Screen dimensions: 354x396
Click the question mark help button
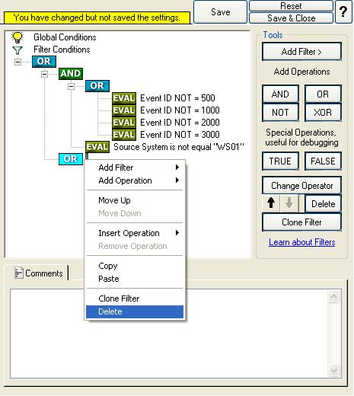click(x=343, y=11)
